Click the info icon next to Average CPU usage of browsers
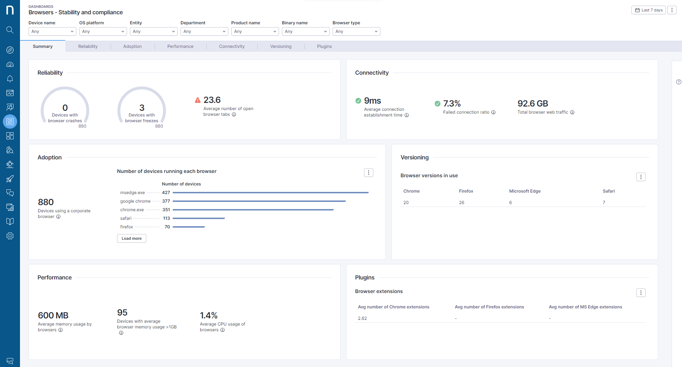The image size is (682, 367). coord(223,330)
